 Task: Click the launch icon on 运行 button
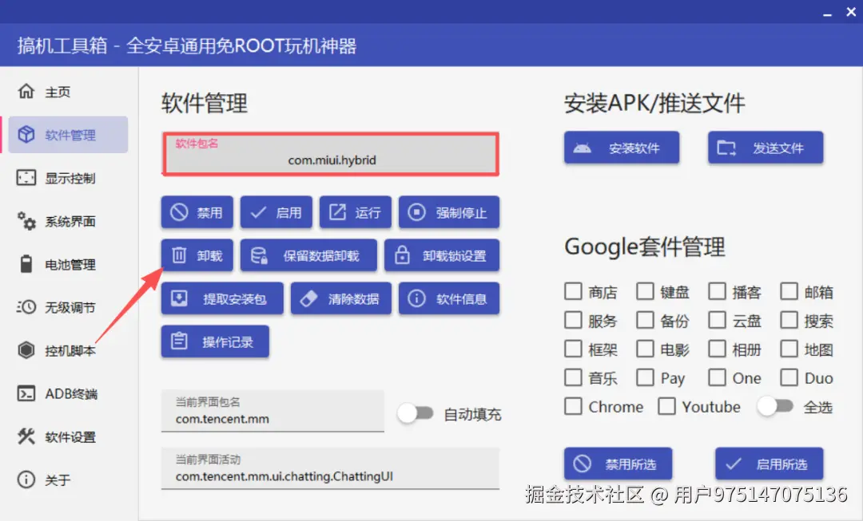coord(337,212)
